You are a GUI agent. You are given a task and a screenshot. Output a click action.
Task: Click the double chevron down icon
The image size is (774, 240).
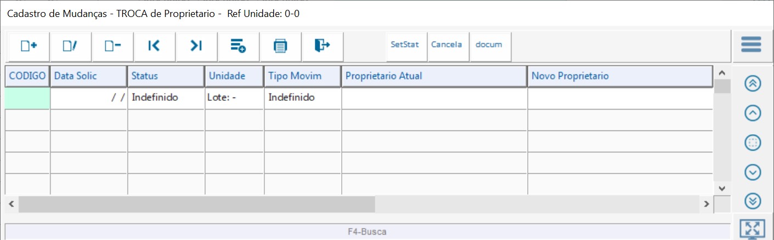(x=753, y=201)
